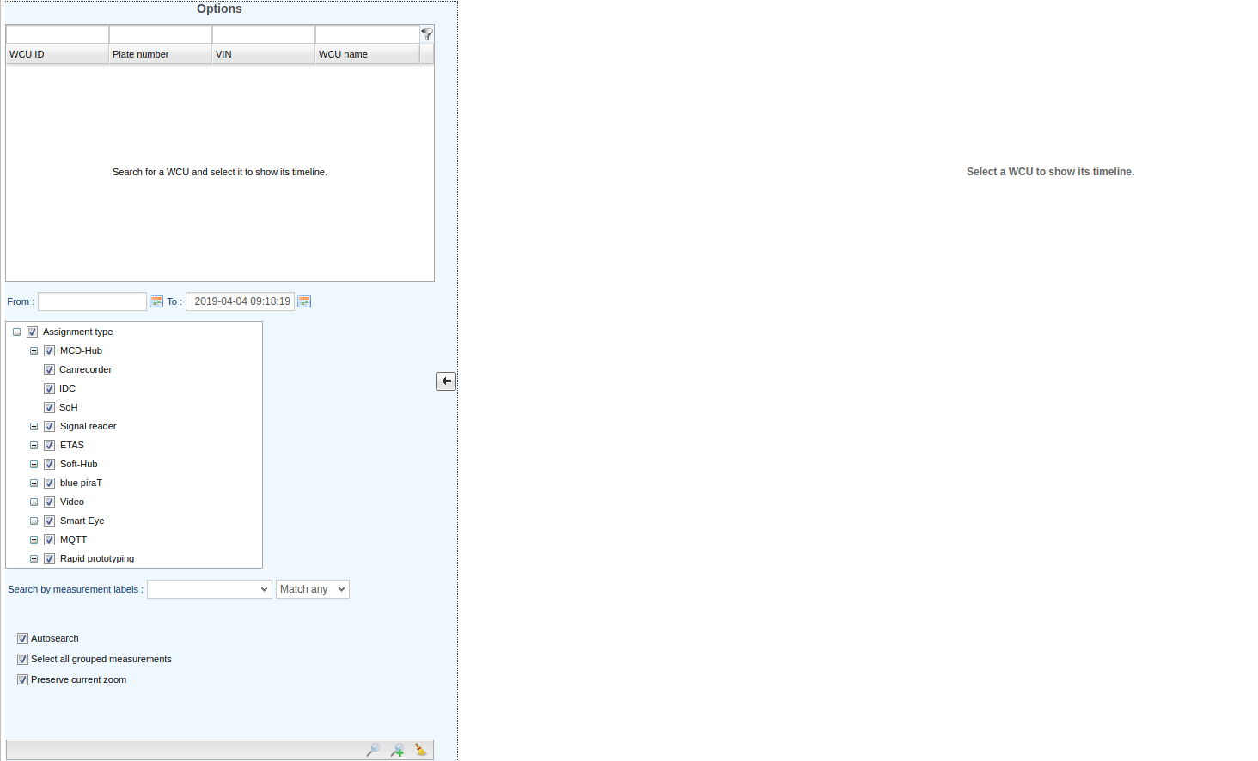
Task: Click the From date input field
Action: pos(92,301)
